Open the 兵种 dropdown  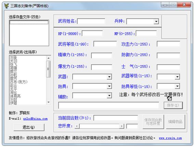click(x=156, y=22)
